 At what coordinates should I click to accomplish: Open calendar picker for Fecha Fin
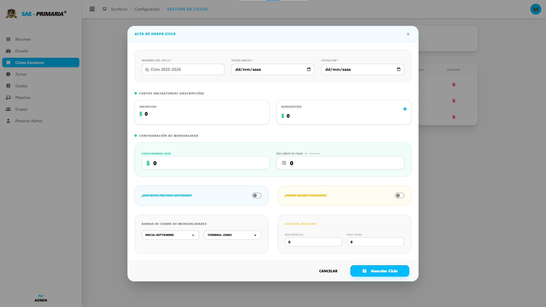(x=399, y=69)
